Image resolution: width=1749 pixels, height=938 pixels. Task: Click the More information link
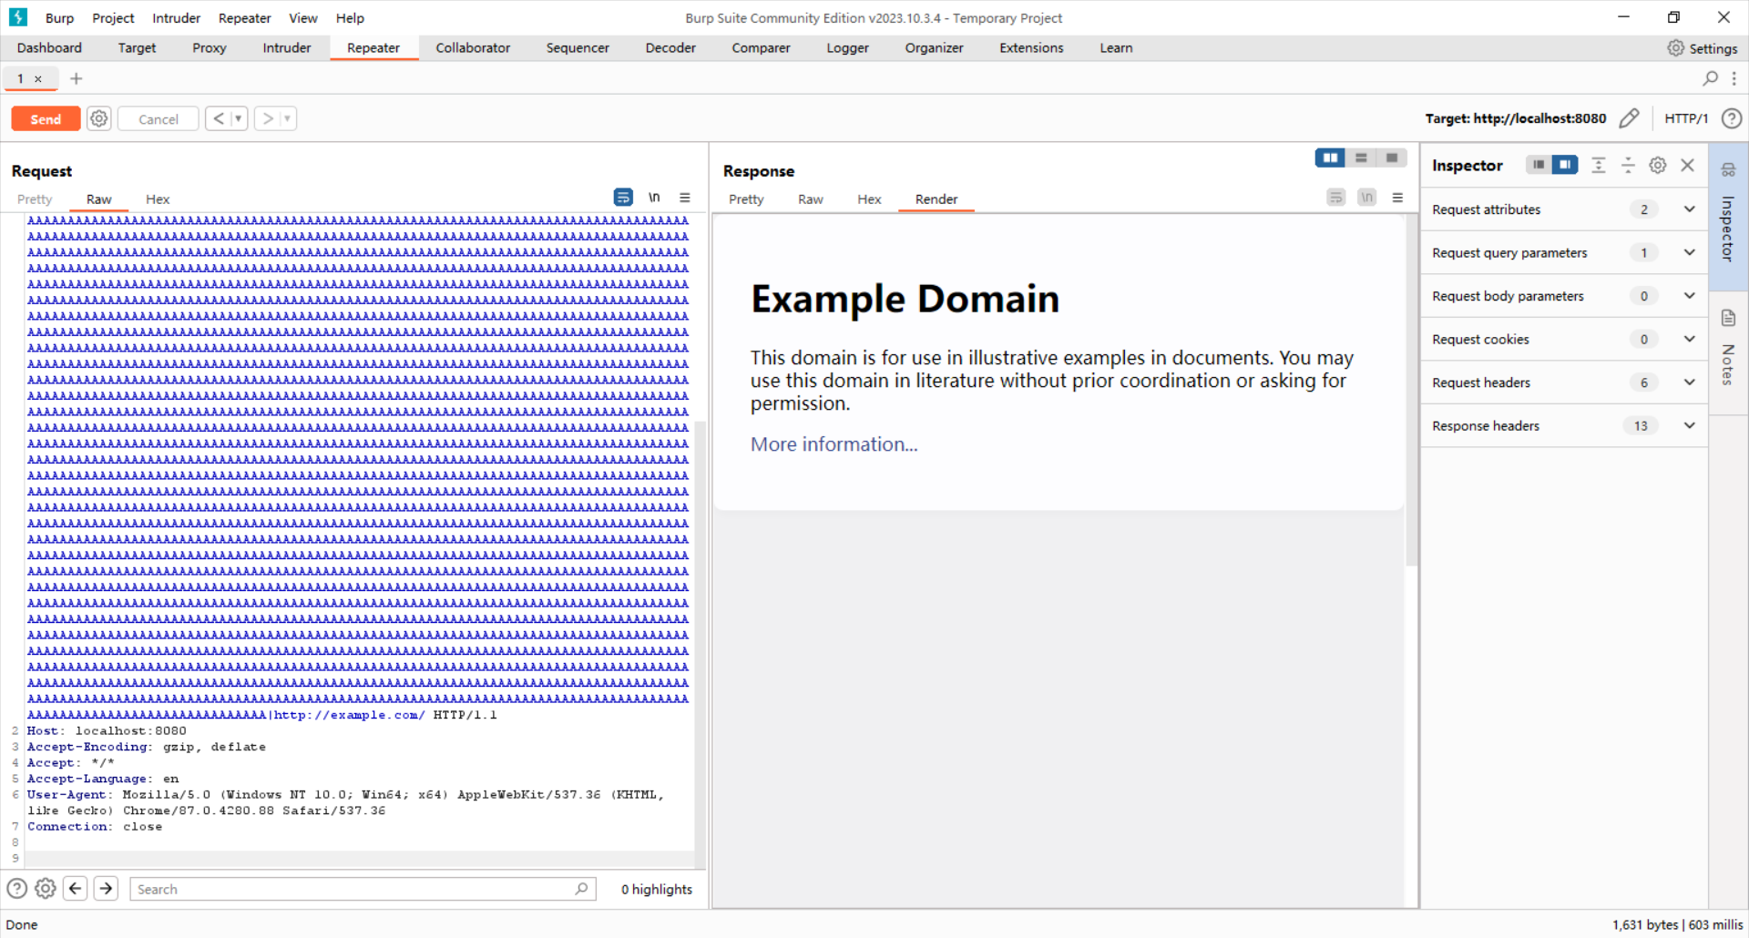[x=832, y=444]
